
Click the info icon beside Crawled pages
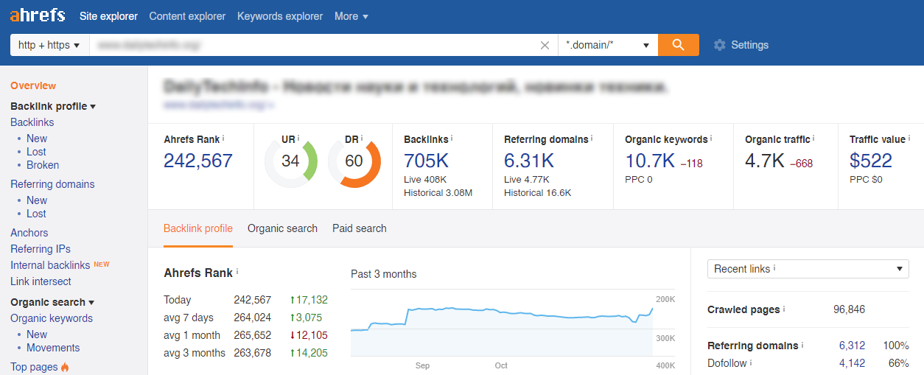784,309
